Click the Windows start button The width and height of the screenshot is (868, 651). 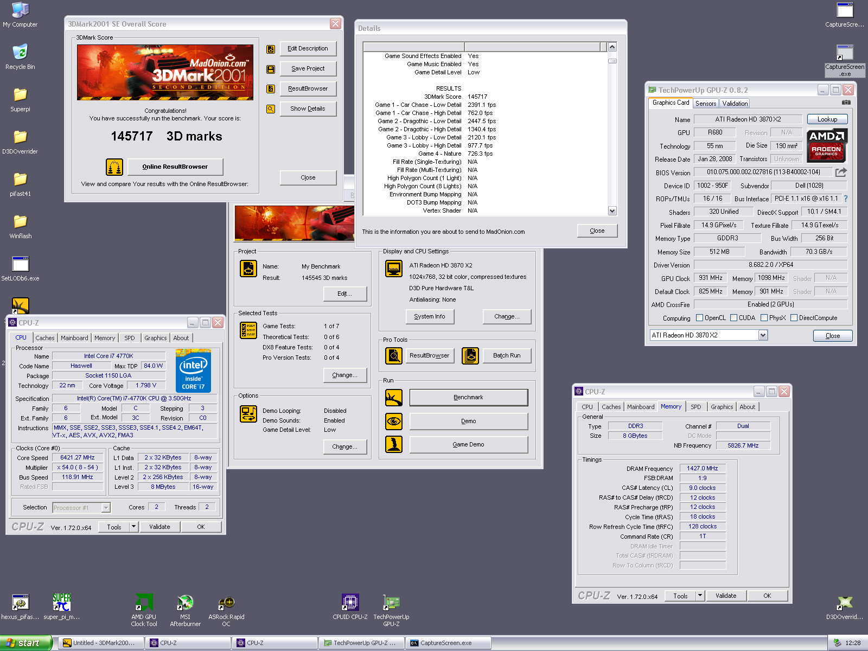click(25, 643)
